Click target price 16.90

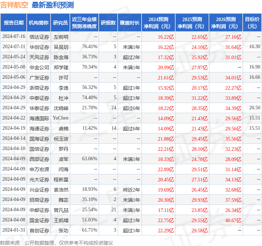(255, 67)
